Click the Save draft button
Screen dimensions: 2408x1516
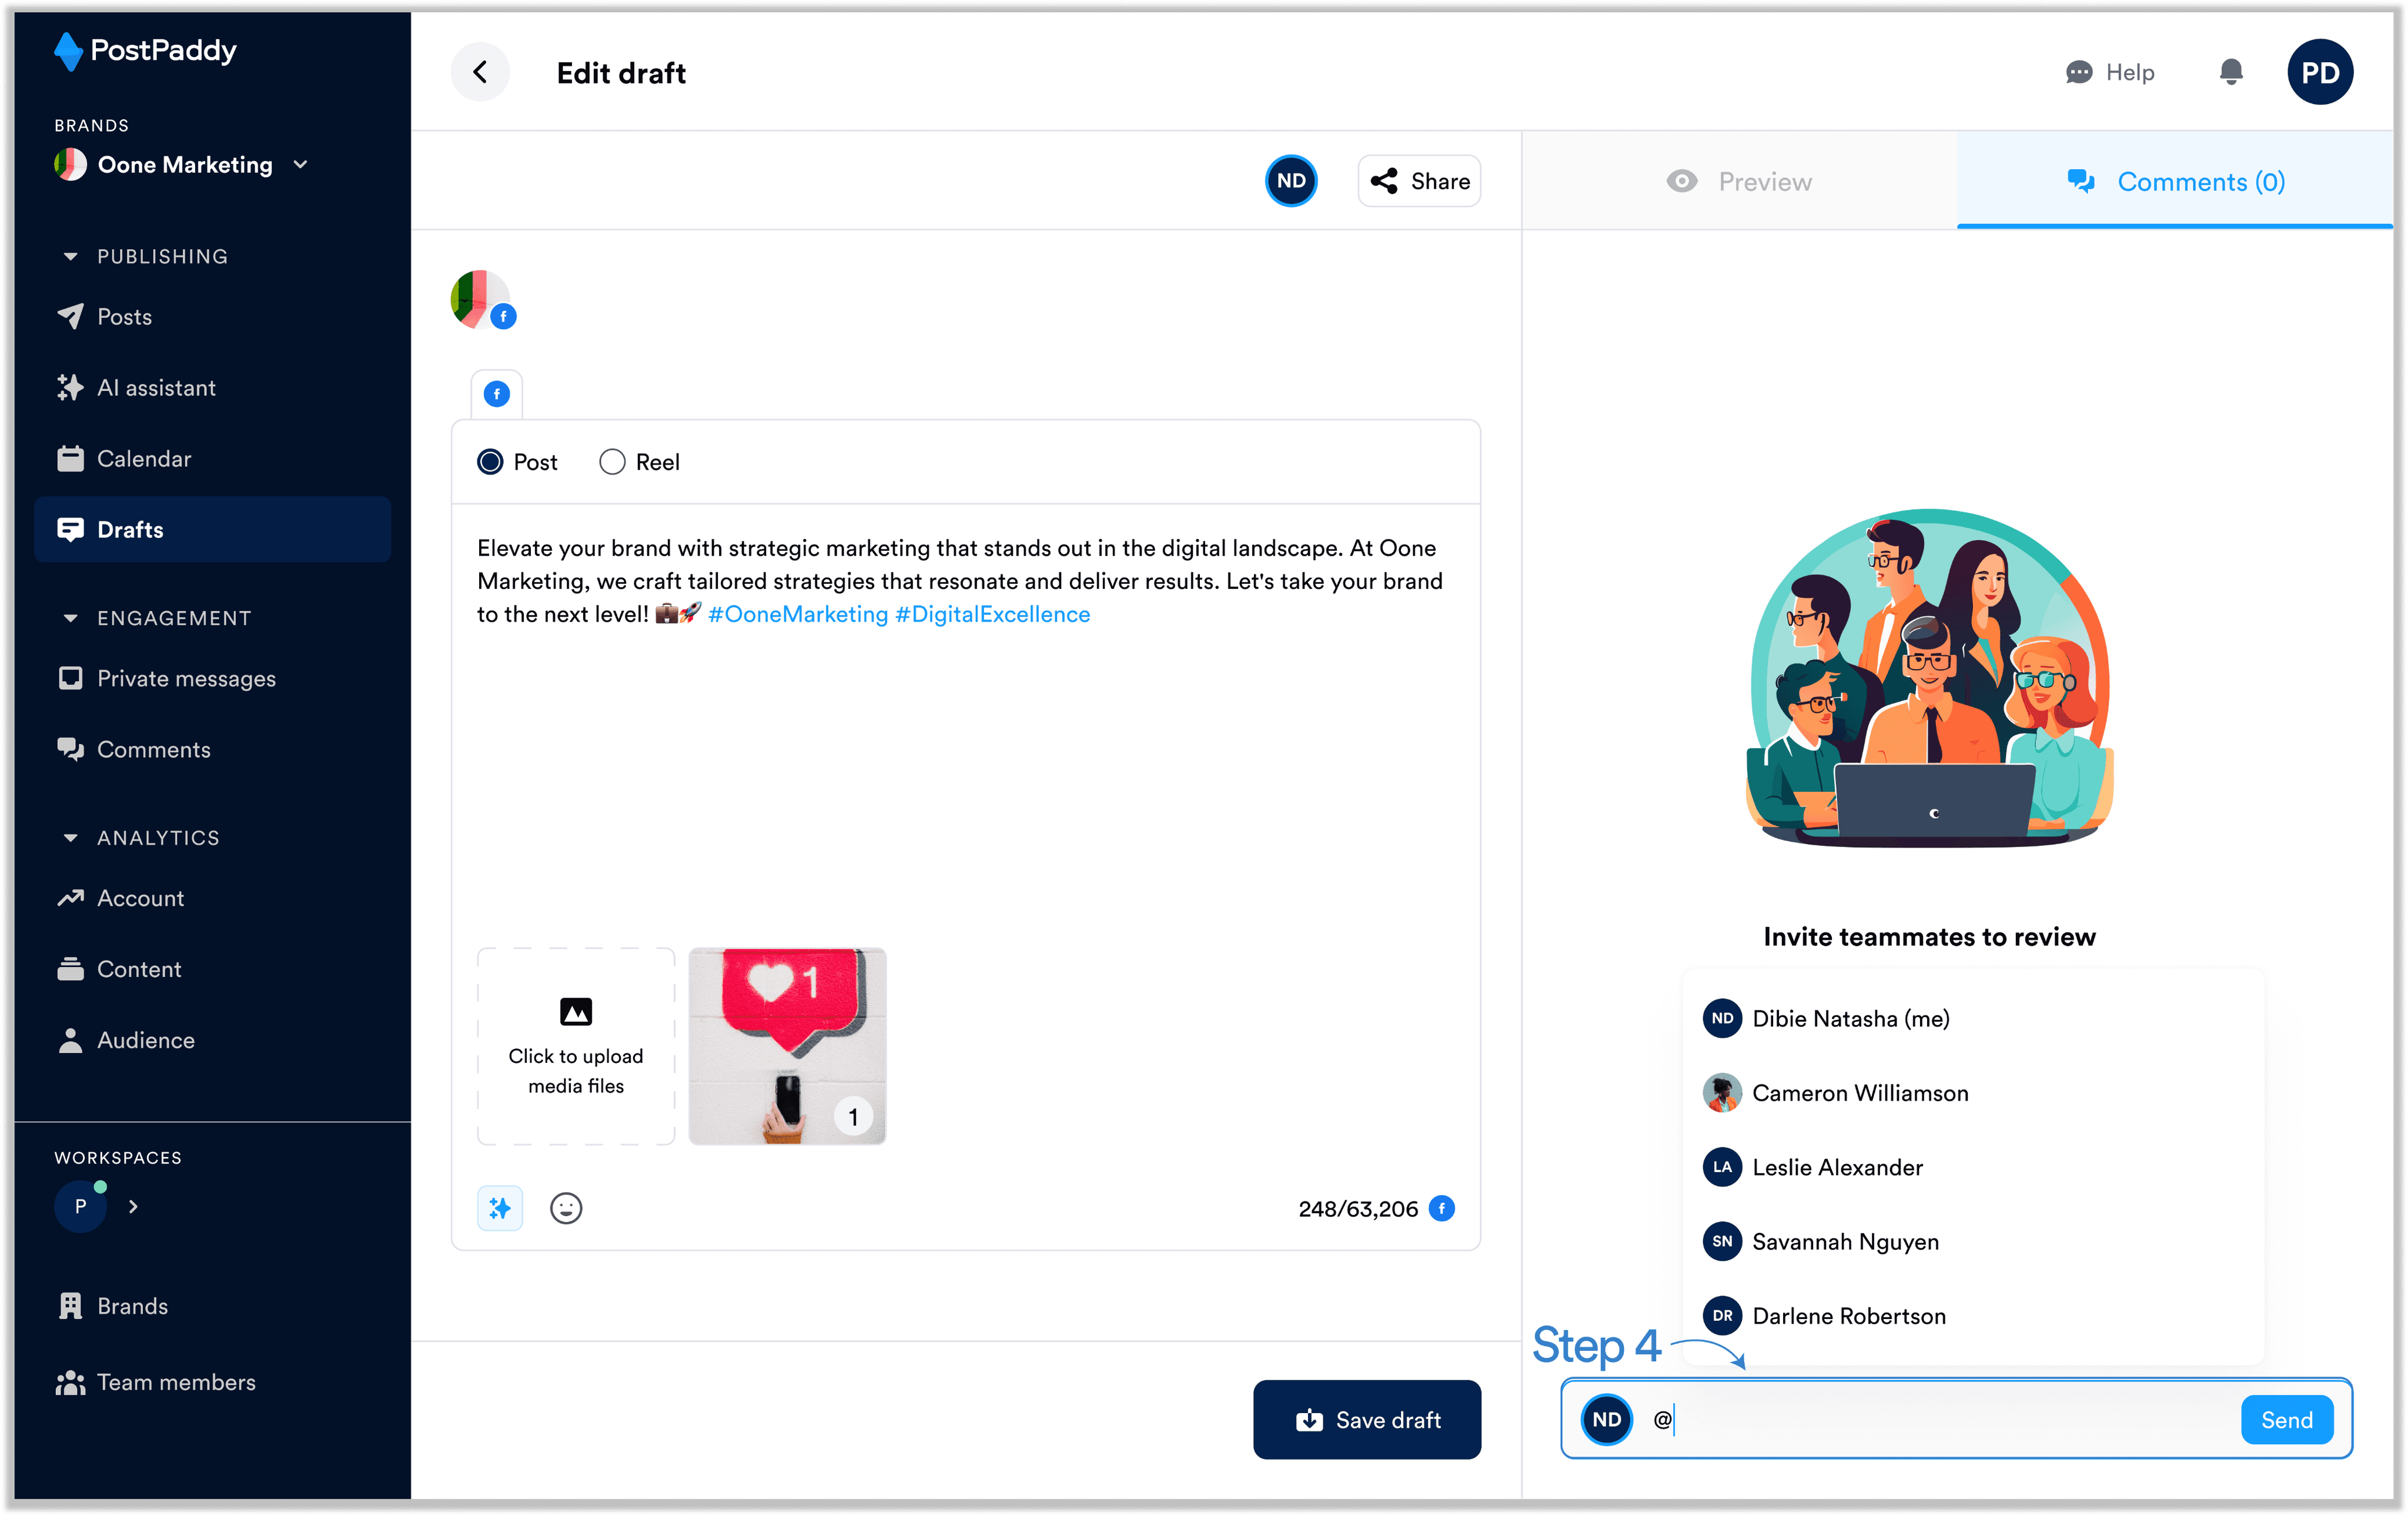[1366, 1419]
